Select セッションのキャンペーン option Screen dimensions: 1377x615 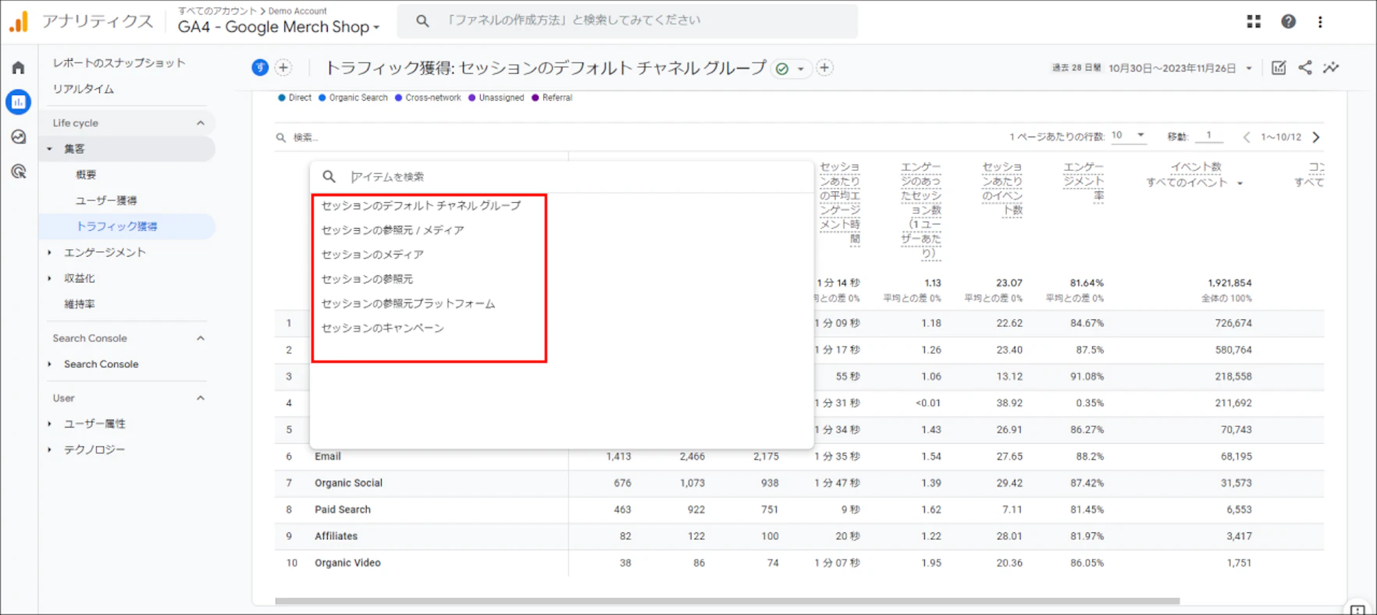tap(382, 328)
